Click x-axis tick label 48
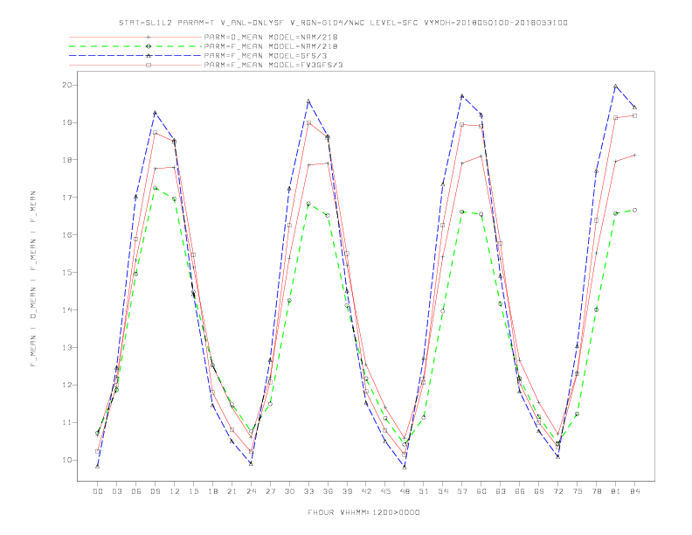The width and height of the screenshot is (692, 535). 405,491
